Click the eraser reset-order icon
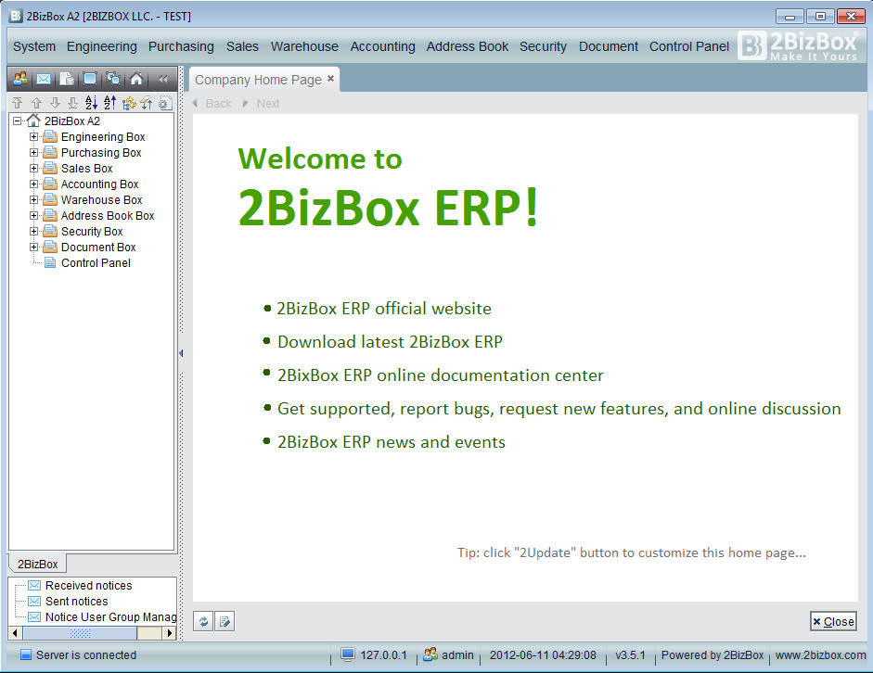 (x=147, y=103)
